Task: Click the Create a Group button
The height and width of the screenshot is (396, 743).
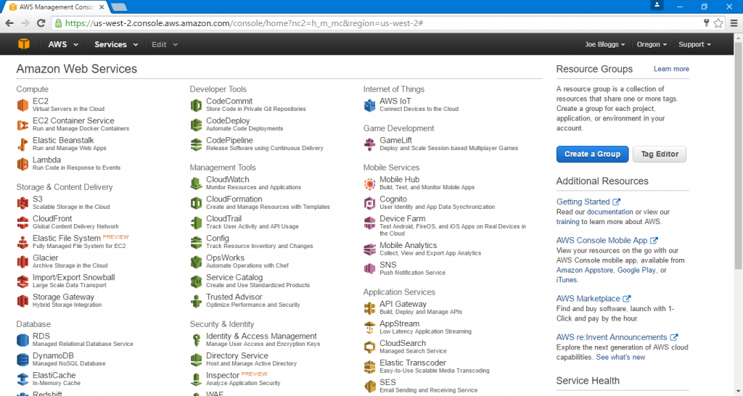Action: 592,154
